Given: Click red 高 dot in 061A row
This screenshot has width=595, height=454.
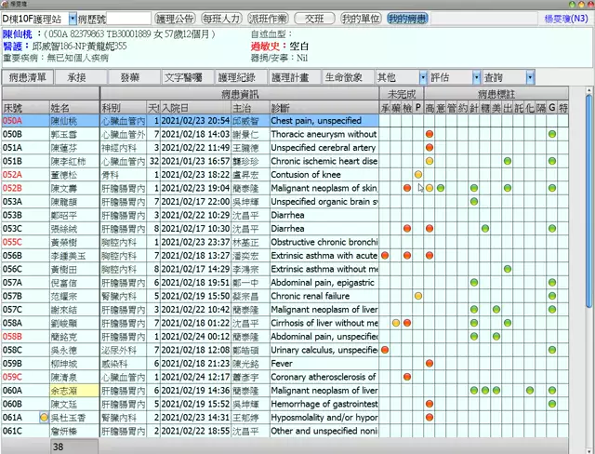Looking at the screenshot, I should [430, 417].
